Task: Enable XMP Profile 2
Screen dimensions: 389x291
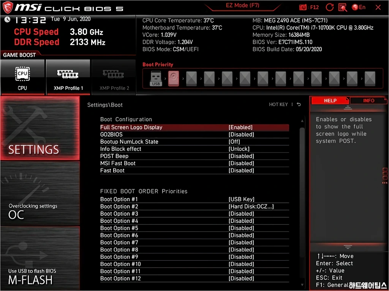Action: (114, 77)
